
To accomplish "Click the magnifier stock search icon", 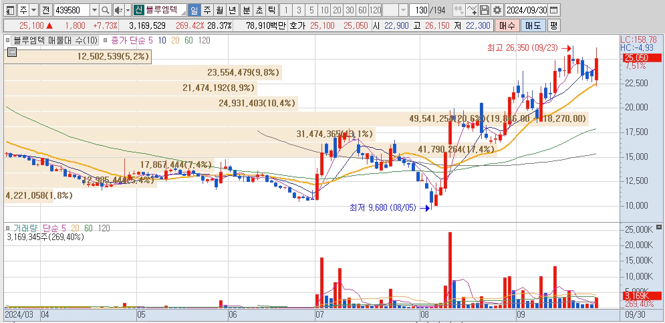I will tap(106, 10).
